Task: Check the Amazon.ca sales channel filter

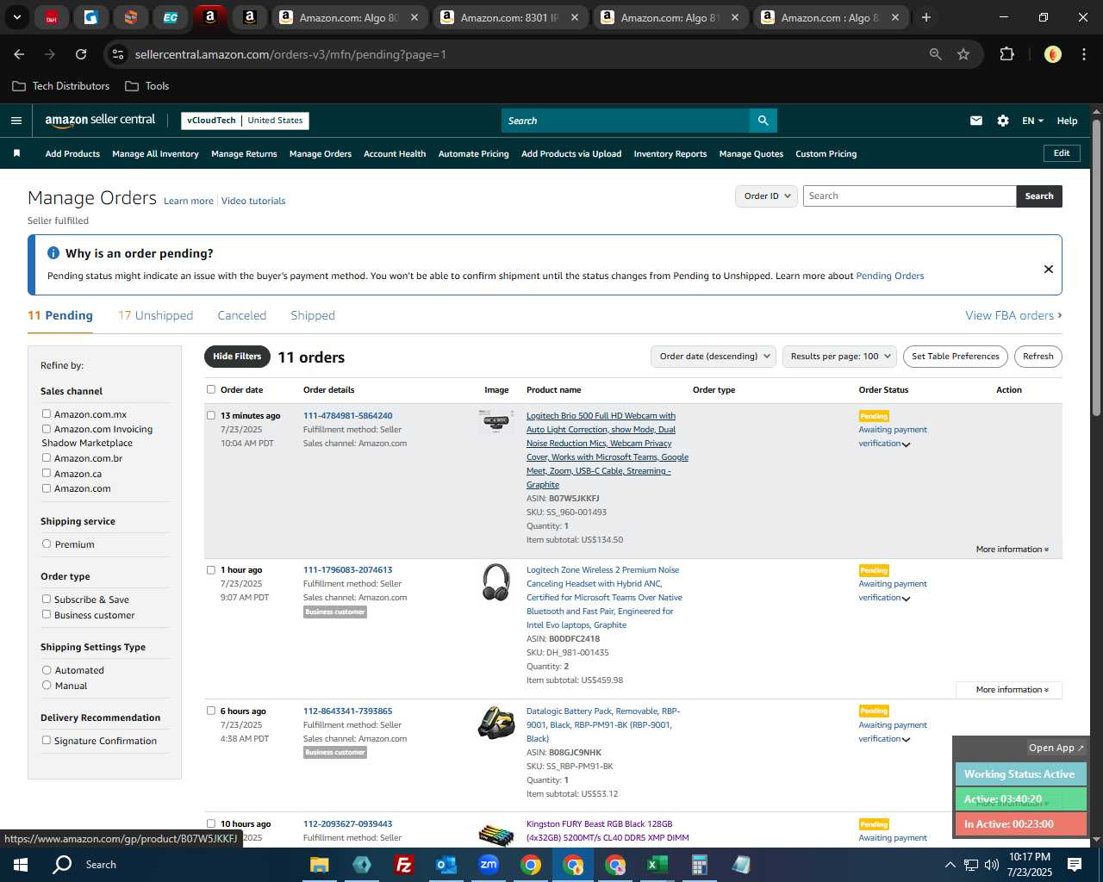Action: click(47, 474)
